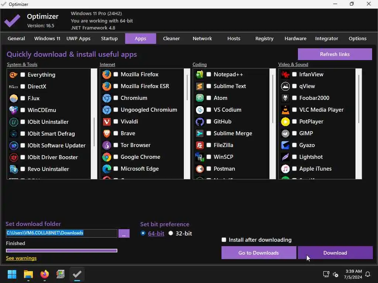
Task: Select the WinSCP checkbox
Action: [209, 157]
